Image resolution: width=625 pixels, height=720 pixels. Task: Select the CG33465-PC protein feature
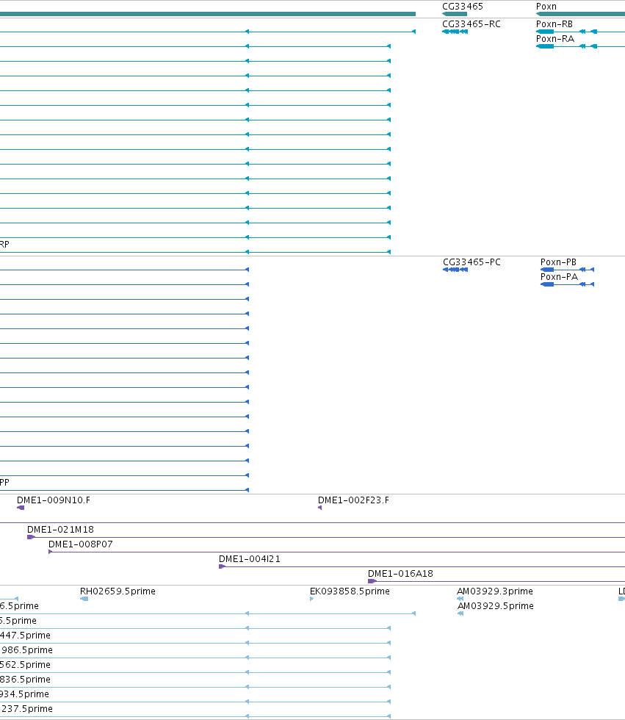[455, 270]
